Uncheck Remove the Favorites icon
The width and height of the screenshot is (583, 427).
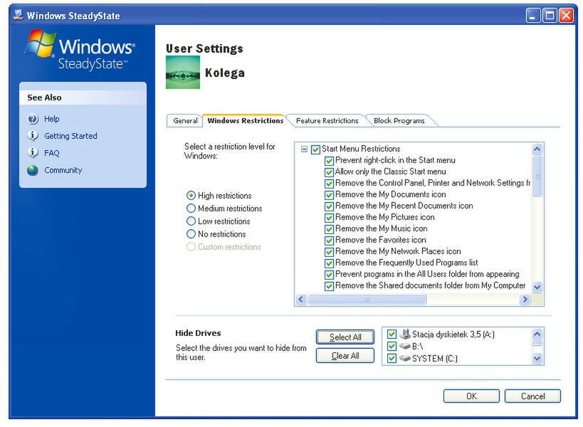click(329, 241)
